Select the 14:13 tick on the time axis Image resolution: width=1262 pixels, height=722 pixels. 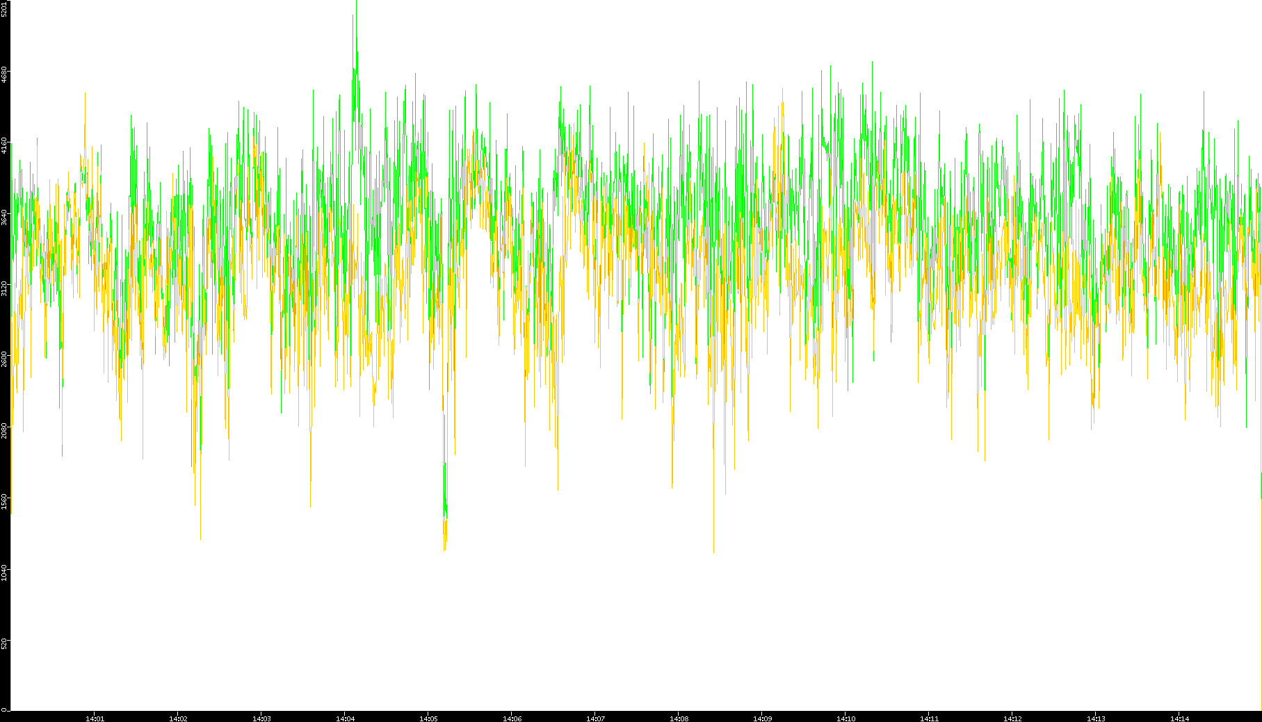tap(1096, 718)
